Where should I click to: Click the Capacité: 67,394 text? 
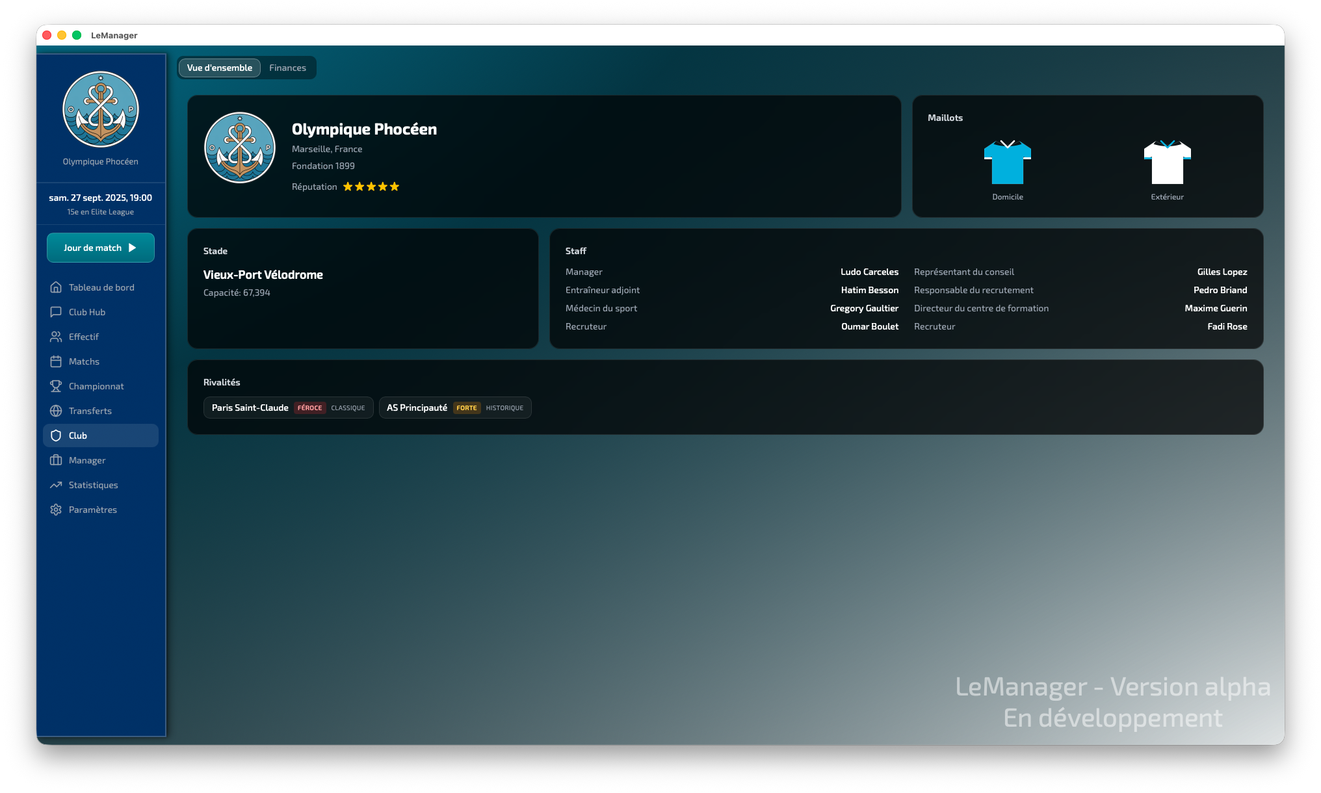[x=237, y=292]
